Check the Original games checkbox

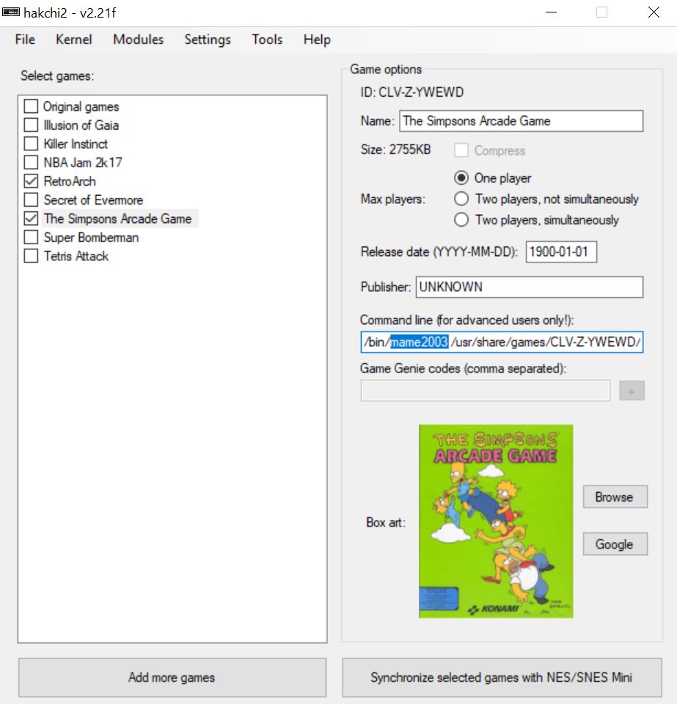[31, 106]
